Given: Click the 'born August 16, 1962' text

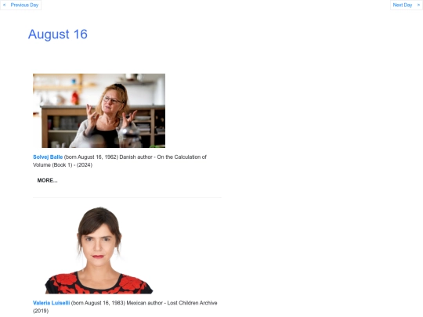Looking at the screenshot, I should pos(91,157).
